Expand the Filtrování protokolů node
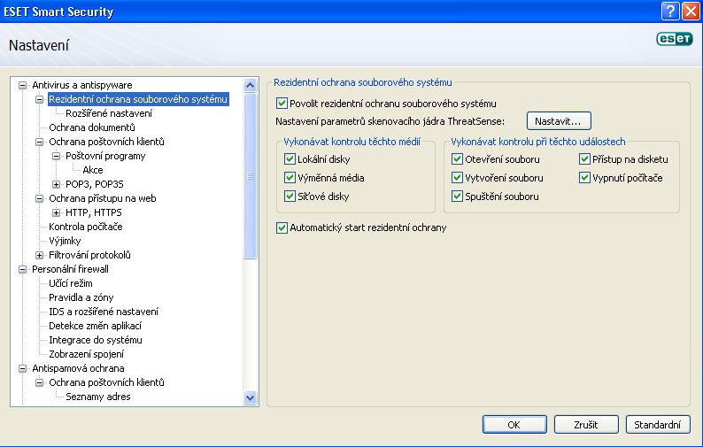This screenshot has width=703, height=447. tap(40, 255)
